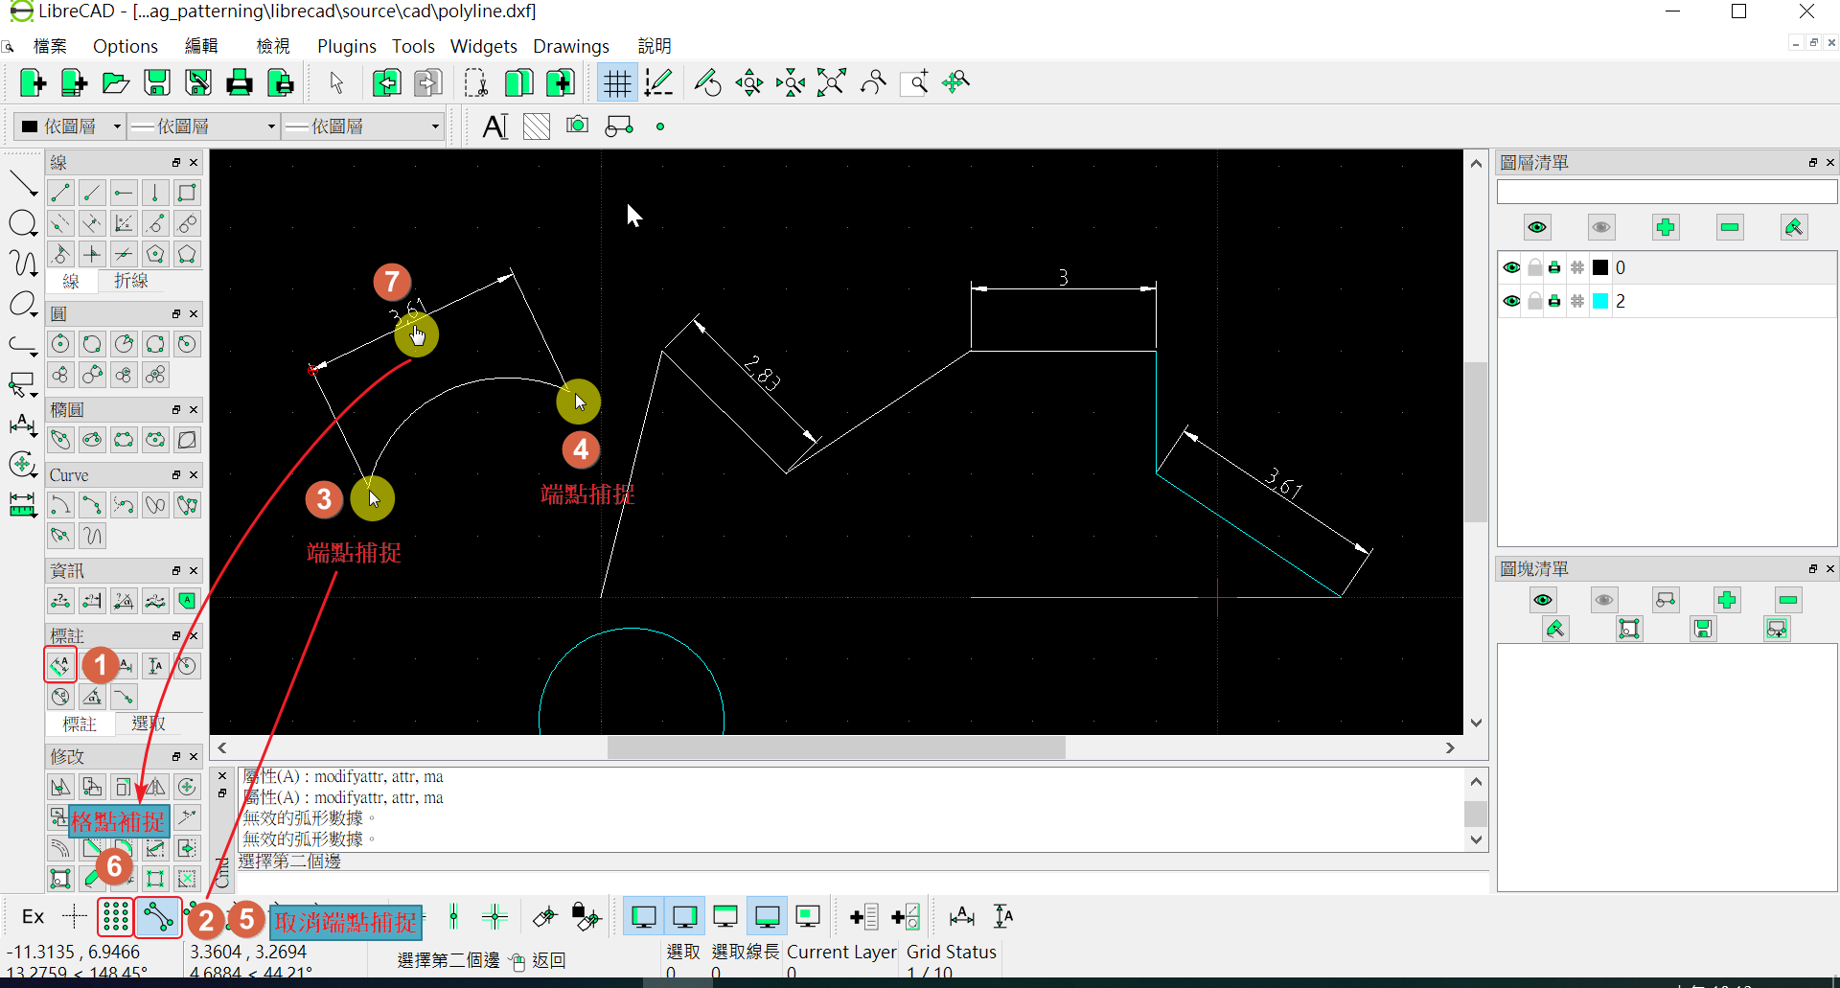This screenshot has height=988, width=1840.
Task: Open the line tools flyout
Action: pos(23,182)
